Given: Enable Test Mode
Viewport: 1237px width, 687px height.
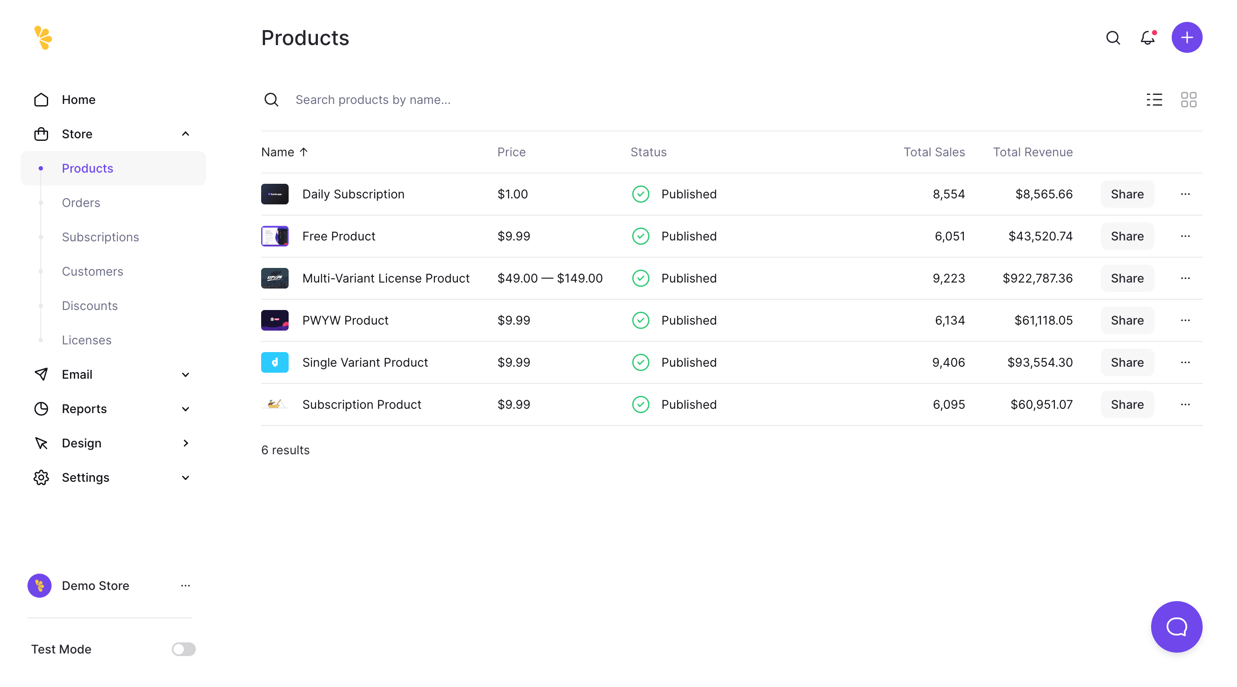Looking at the screenshot, I should pyautogui.click(x=183, y=649).
